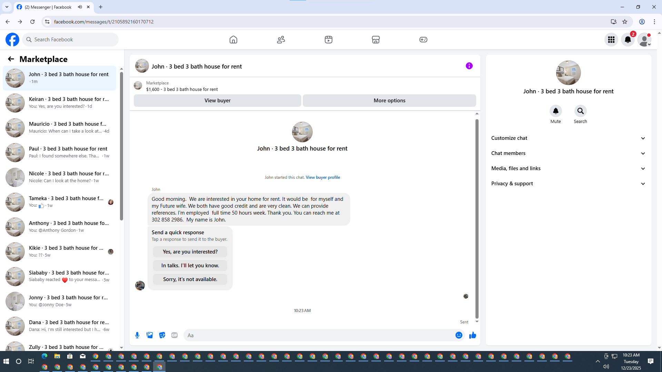Expand the Customize chat section
The image size is (662, 372).
(568, 138)
